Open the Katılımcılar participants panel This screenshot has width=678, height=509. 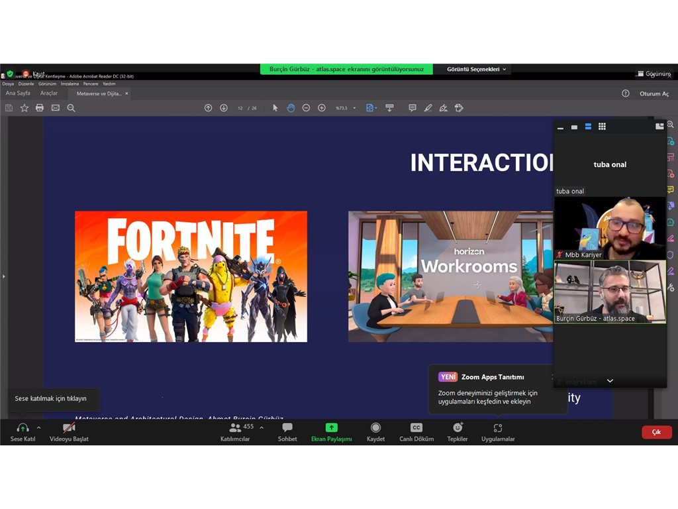[x=236, y=432]
